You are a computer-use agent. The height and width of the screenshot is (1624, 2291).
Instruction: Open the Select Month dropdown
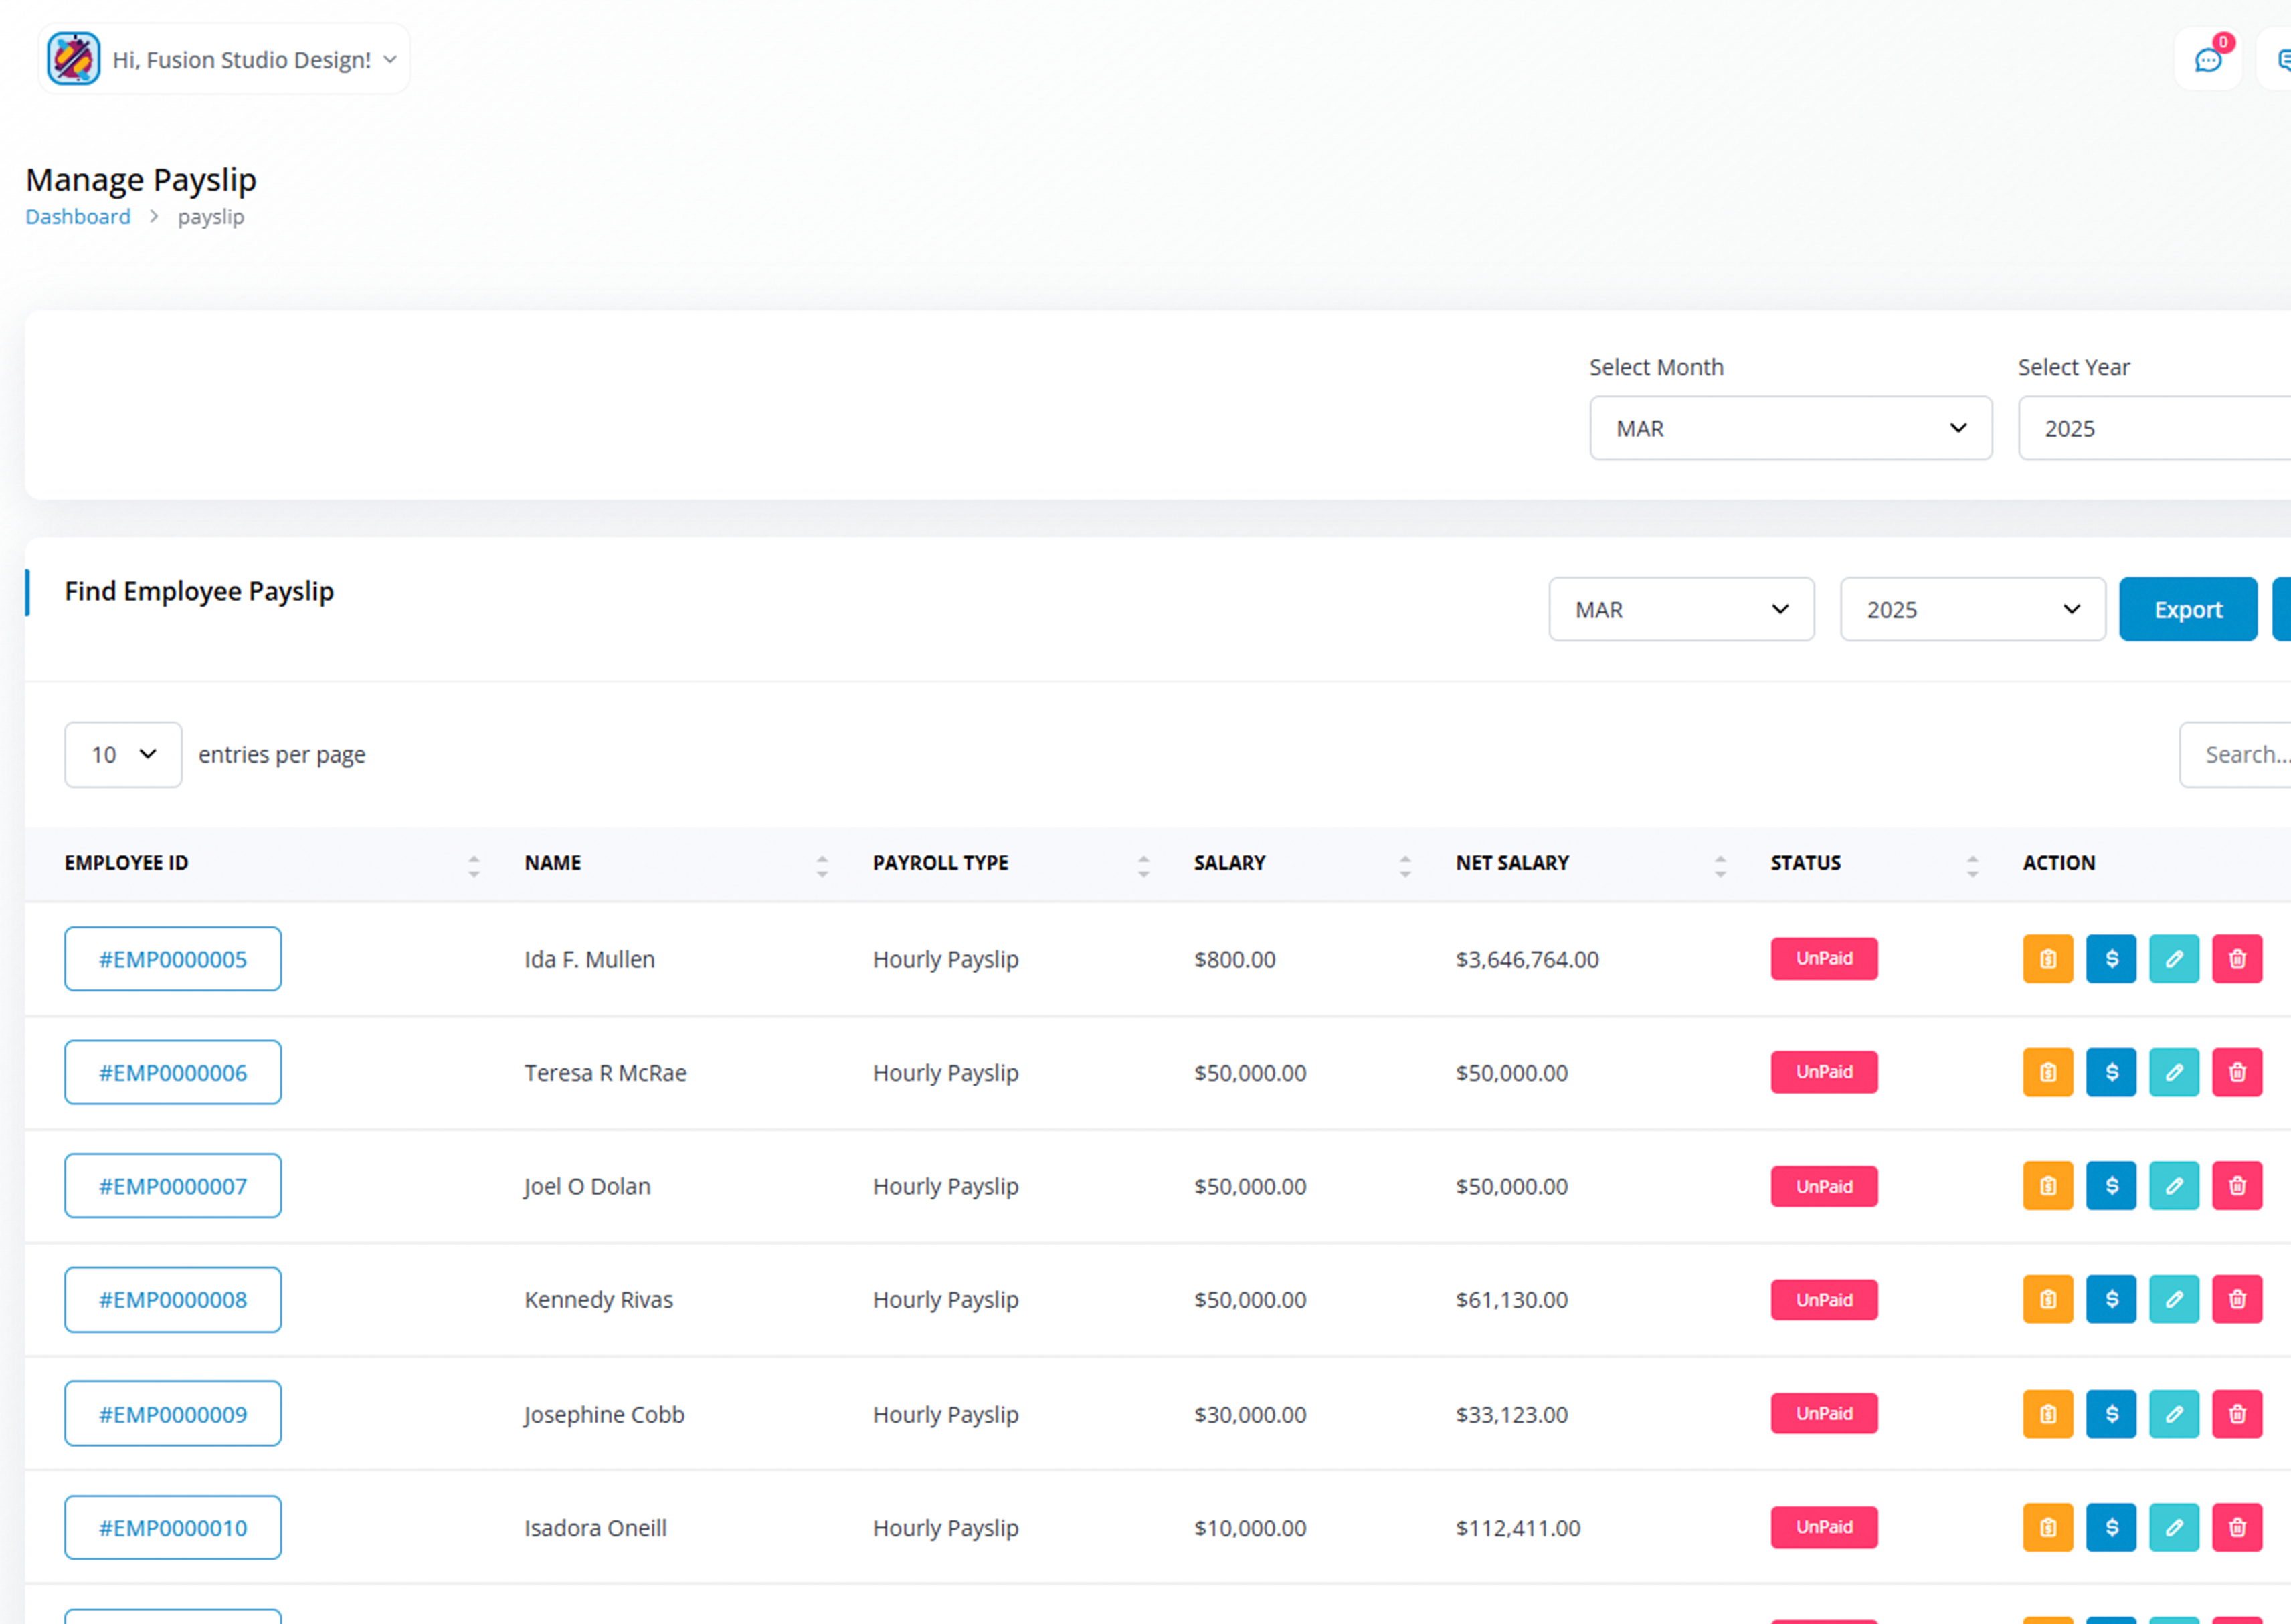click(1791, 428)
